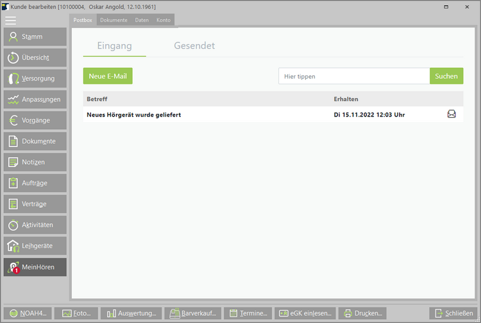Click the Neue E-Mail button

click(108, 76)
